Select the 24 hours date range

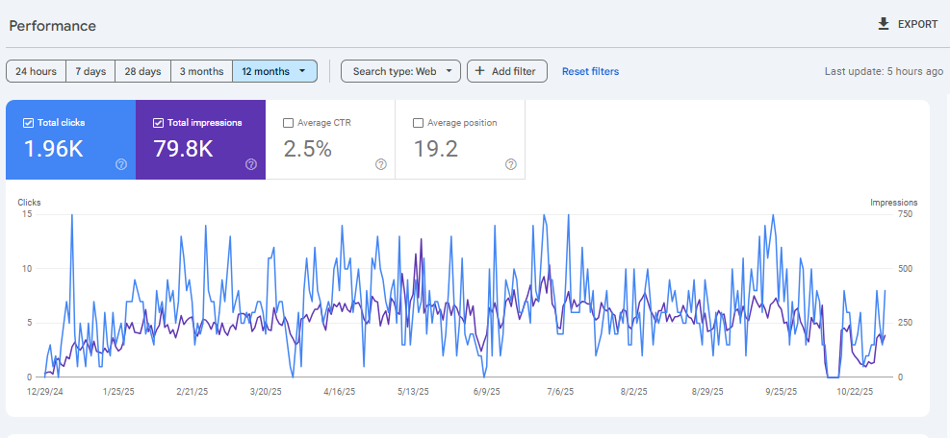pyautogui.click(x=36, y=71)
